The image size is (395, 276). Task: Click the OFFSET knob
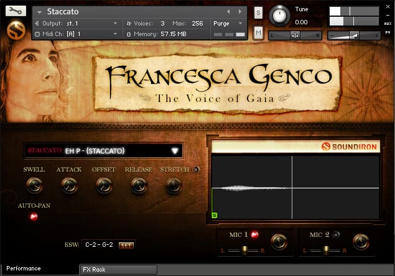tap(104, 185)
